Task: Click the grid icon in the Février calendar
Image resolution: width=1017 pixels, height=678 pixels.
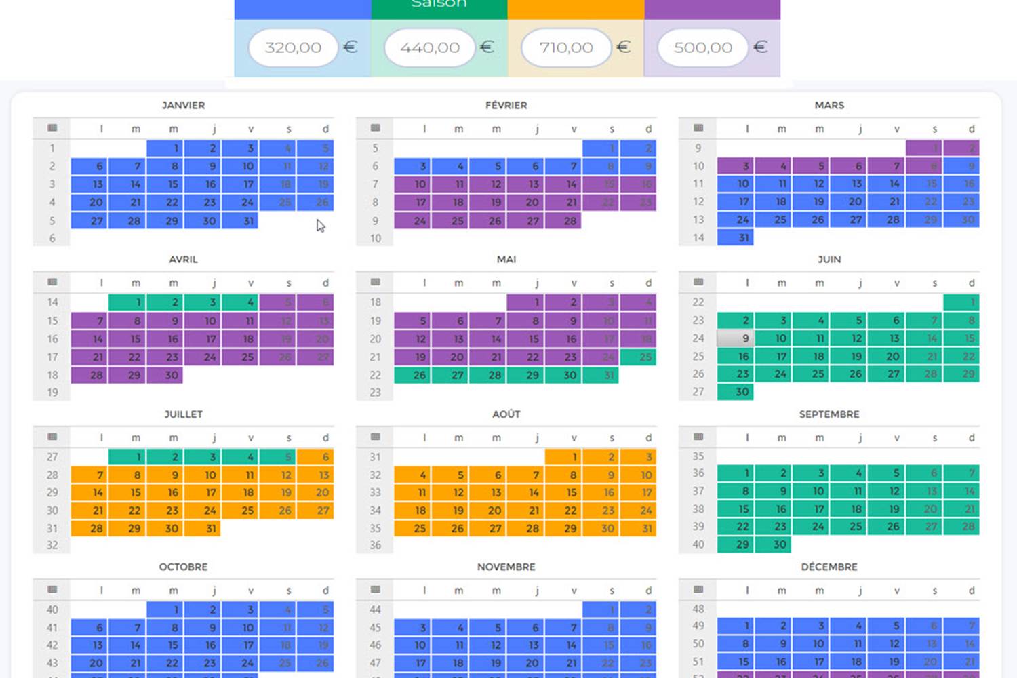Action: (376, 128)
